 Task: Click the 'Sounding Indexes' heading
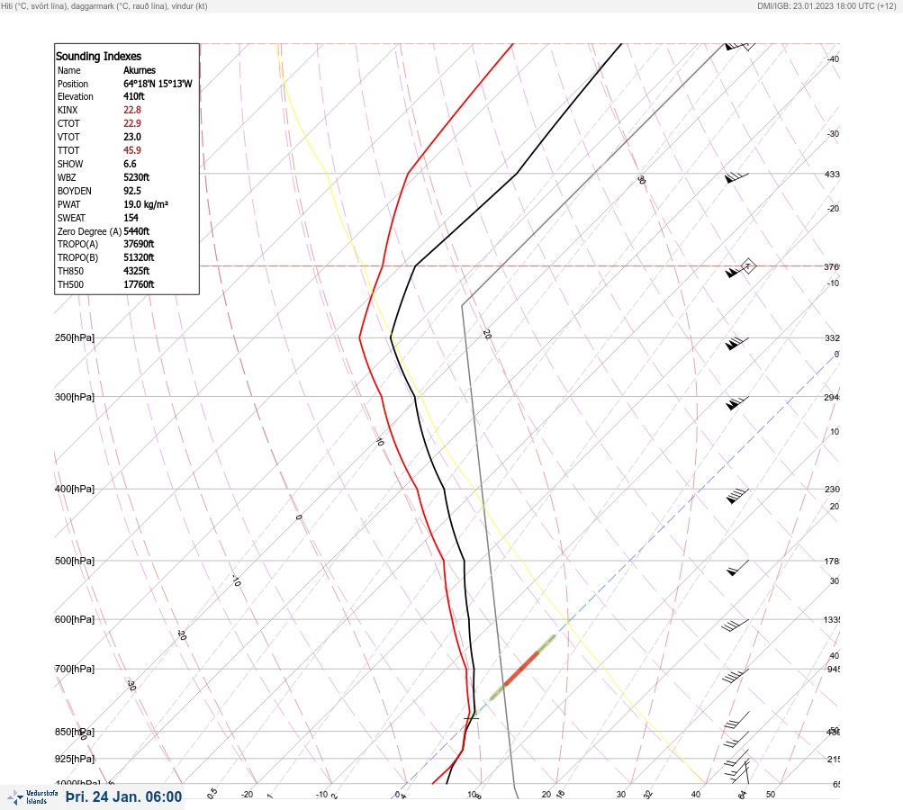(x=98, y=57)
